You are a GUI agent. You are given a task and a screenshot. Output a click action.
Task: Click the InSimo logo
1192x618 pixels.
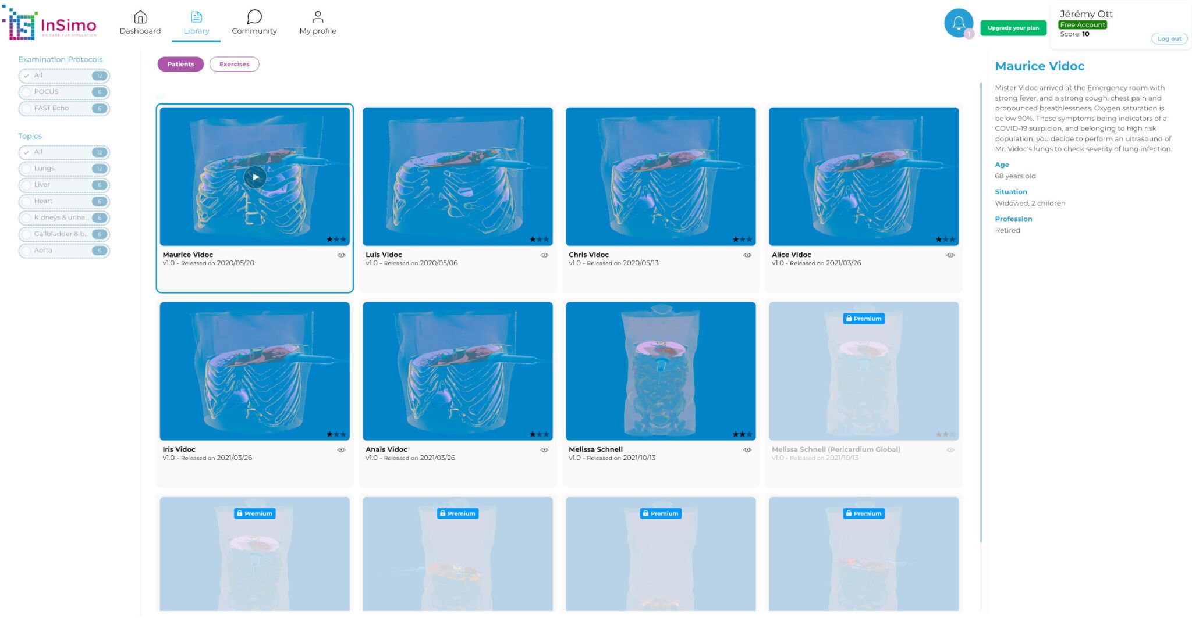51,24
